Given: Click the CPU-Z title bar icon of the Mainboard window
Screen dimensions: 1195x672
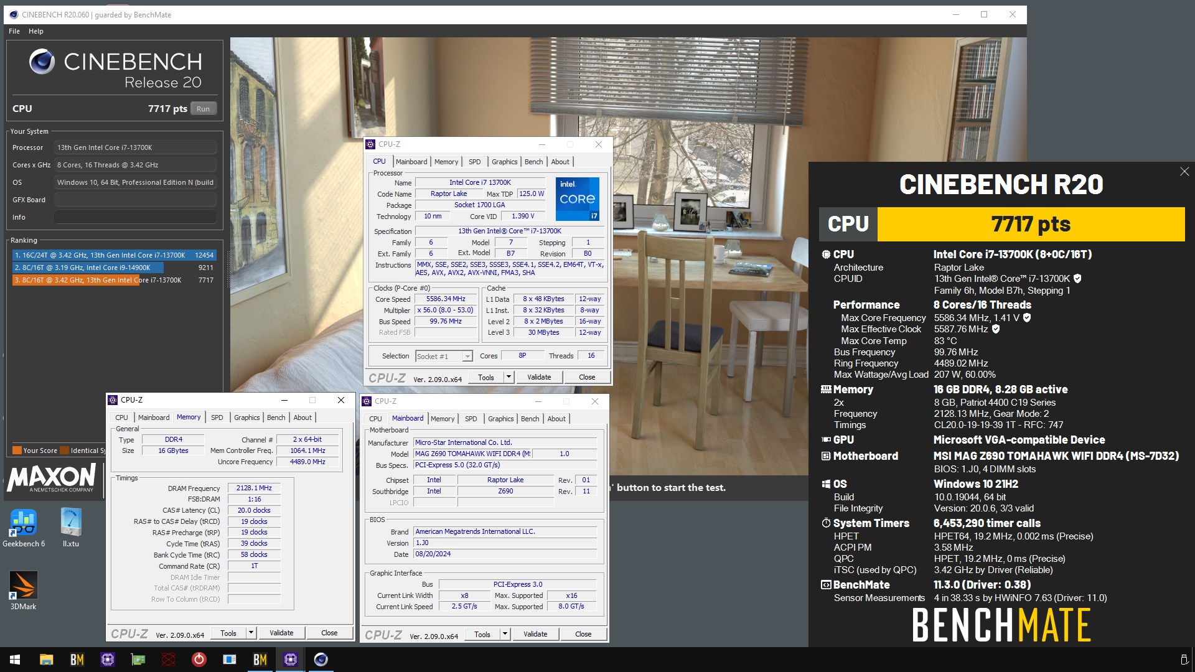Looking at the screenshot, I should click(x=367, y=401).
